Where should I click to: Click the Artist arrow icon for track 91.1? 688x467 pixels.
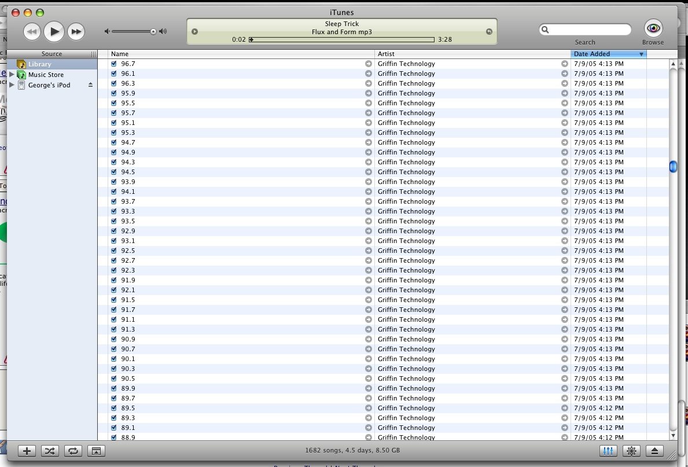(x=565, y=319)
